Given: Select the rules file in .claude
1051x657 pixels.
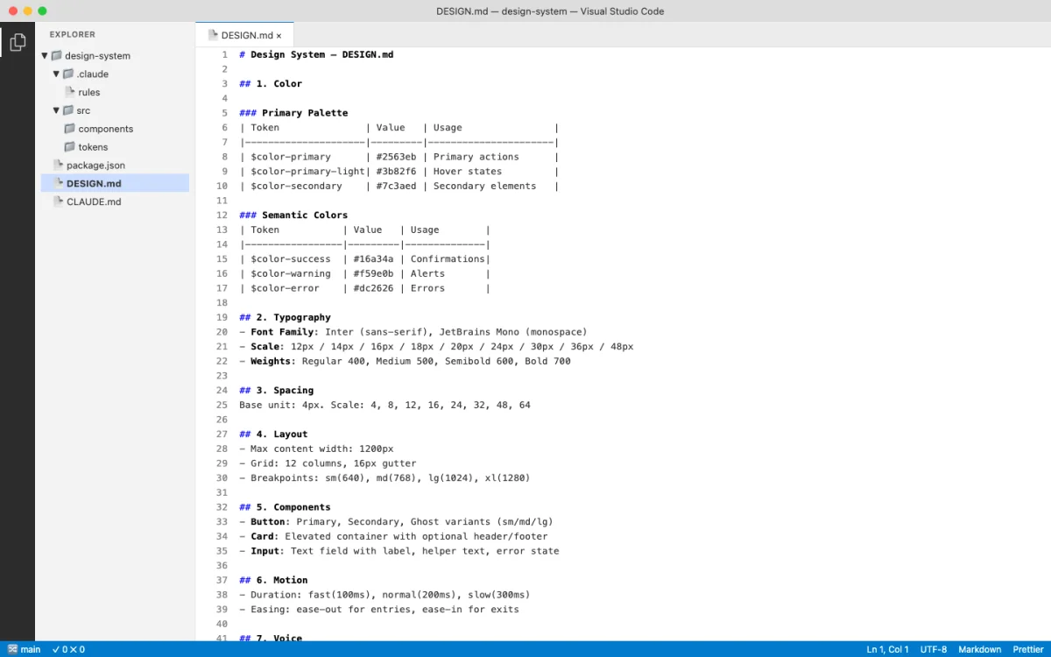Looking at the screenshot, I should pyautogui.click(x=88, y=92).
